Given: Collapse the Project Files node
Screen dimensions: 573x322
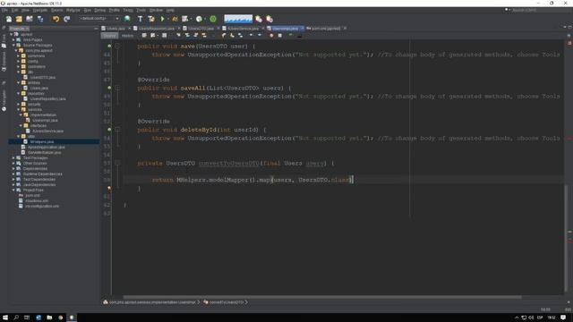Looking at the screenshot, I should coord(13,191).
